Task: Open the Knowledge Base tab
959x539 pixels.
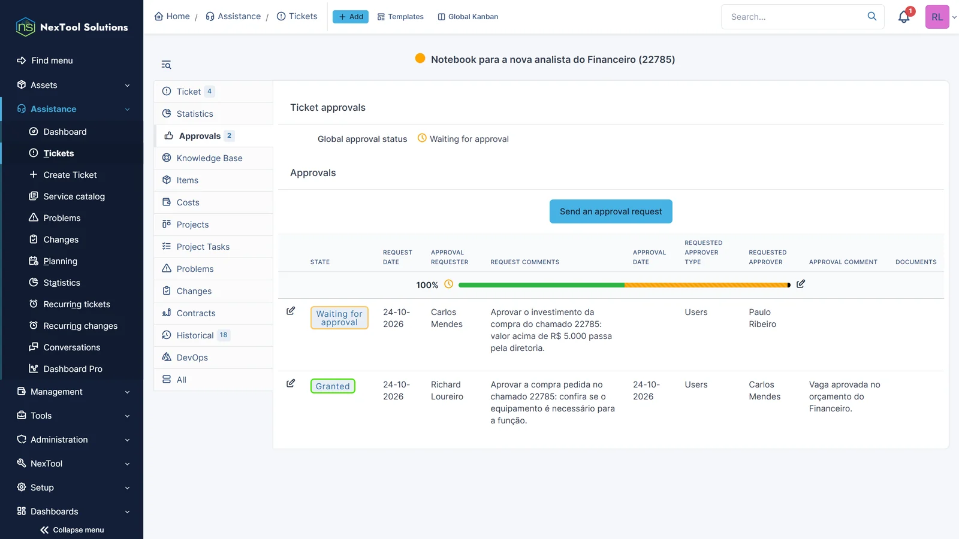Action: click(x=213, y=158)
